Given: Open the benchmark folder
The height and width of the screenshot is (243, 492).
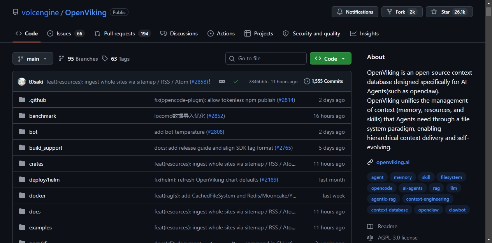Looking at the screenshot, I should [x=43, y=116].
